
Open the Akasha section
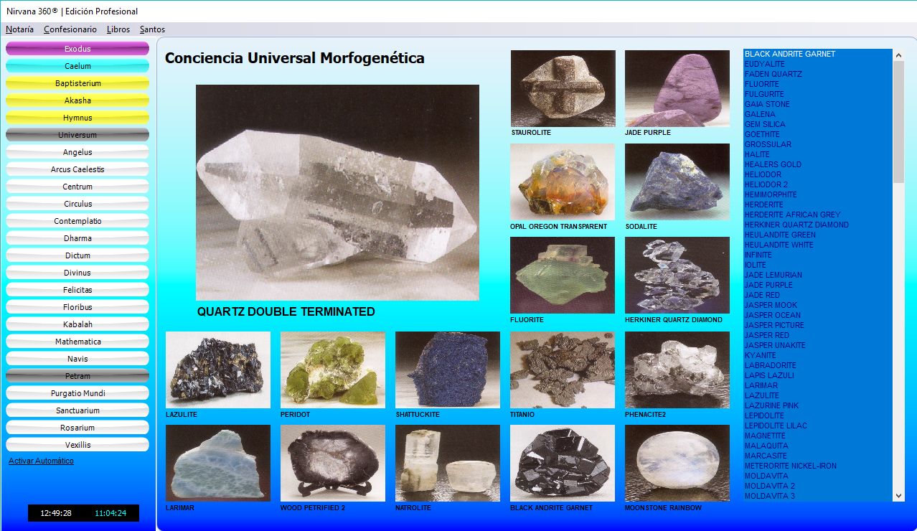77,100
